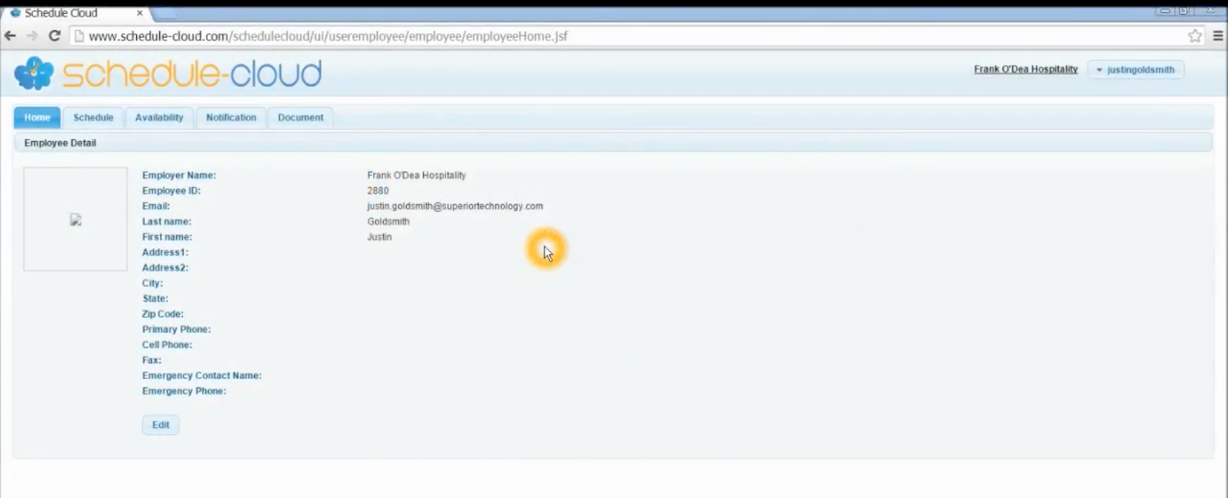Click the browser forward arrow
The width and height of the screenshot is (1231, 498).
(32, 36)
